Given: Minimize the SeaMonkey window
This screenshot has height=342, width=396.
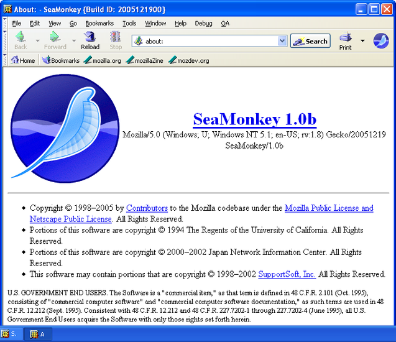Looking at the screenshot, I should pos(361,9).
